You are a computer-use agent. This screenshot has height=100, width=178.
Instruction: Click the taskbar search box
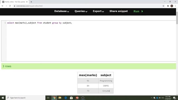point(25,98)
